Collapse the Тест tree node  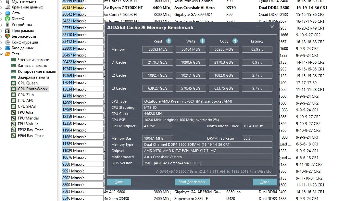pyautogui.click(x=2, y=54)
